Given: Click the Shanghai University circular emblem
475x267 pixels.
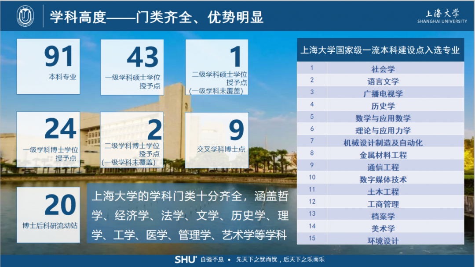Looking at the screenshot, I should click(26, 16).
